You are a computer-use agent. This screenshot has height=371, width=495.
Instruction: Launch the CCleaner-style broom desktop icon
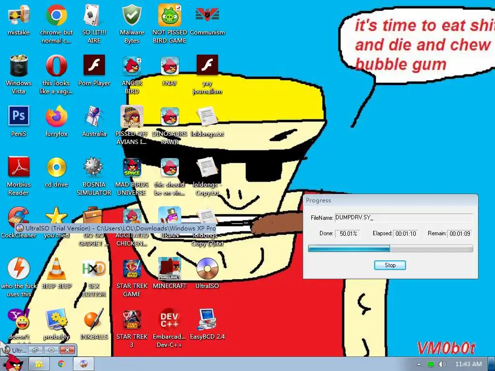[x=19, y=216]
